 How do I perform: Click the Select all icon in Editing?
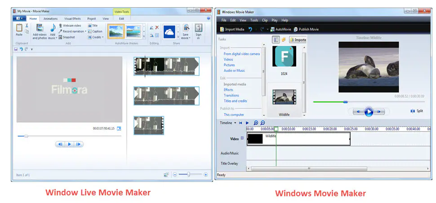(157, 35)
